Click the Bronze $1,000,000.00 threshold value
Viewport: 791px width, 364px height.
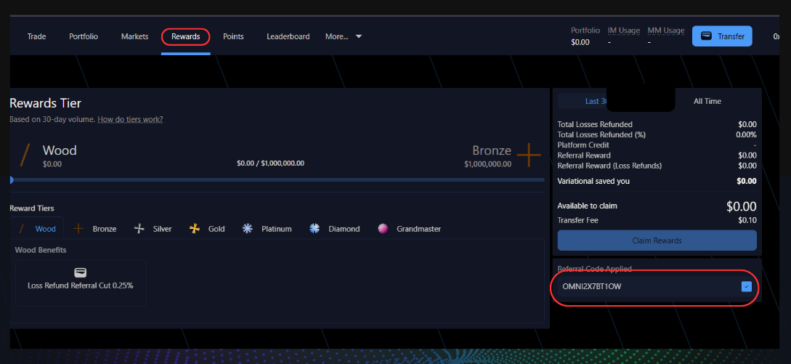pyautogui.click(x=488, y=164)
